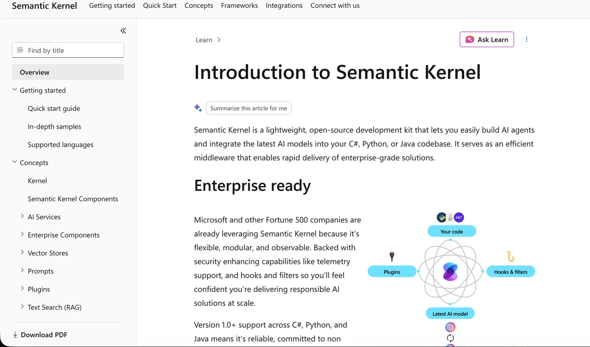Click the Semantic Kernel site title
The image size is (590, 347).
tap(44, 6)
